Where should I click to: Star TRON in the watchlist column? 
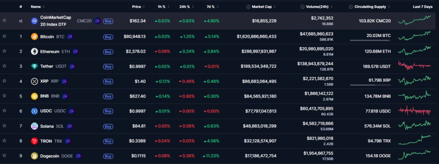point(4,141)
